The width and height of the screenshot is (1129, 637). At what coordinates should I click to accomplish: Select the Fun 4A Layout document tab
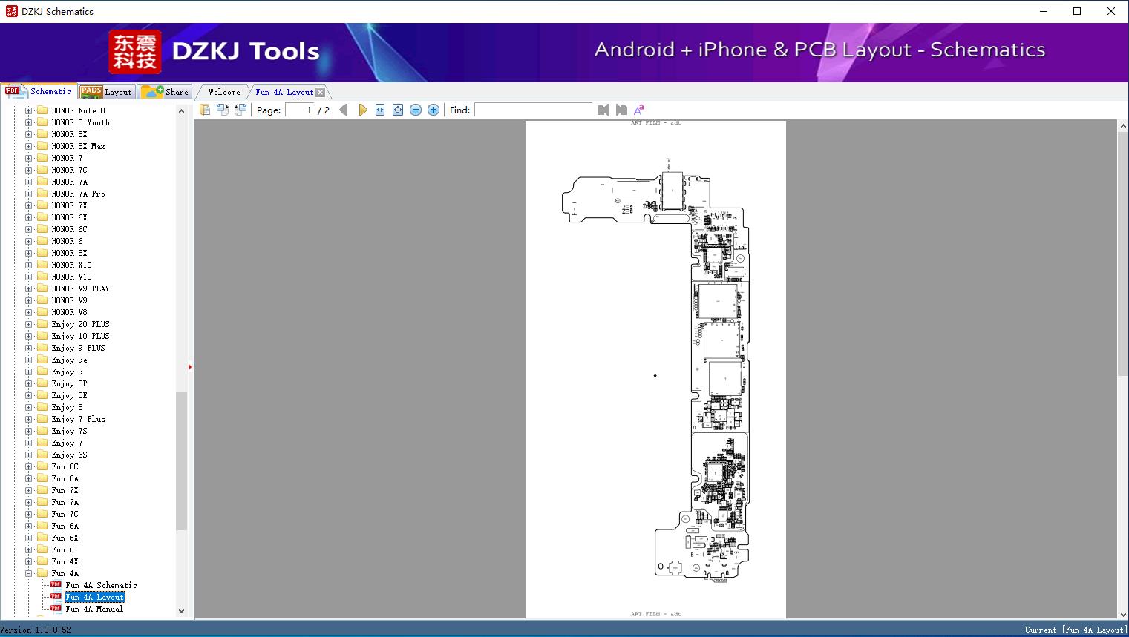[284, 92]
